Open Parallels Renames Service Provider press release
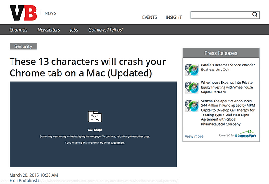This screenshot has width=269, height=184. (228, 67)
